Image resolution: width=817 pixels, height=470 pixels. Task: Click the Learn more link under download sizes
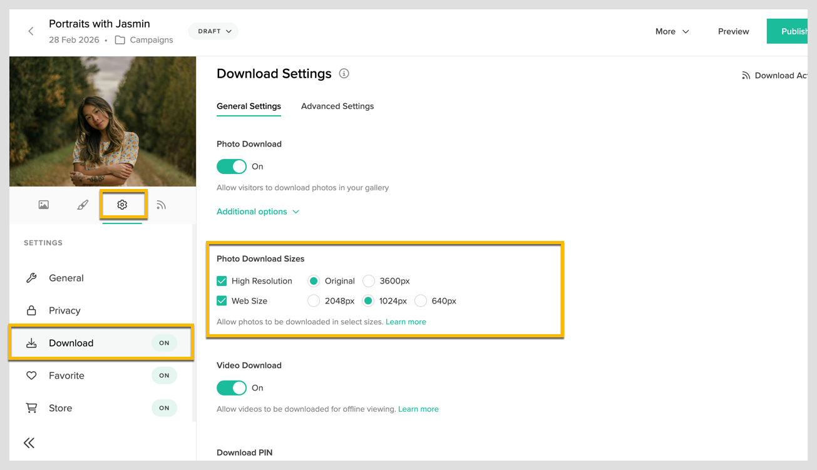click(406, 322)
